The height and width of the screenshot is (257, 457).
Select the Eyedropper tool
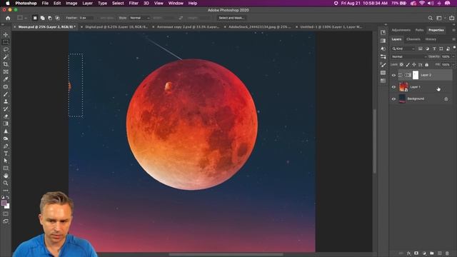(x=6, y=79)
